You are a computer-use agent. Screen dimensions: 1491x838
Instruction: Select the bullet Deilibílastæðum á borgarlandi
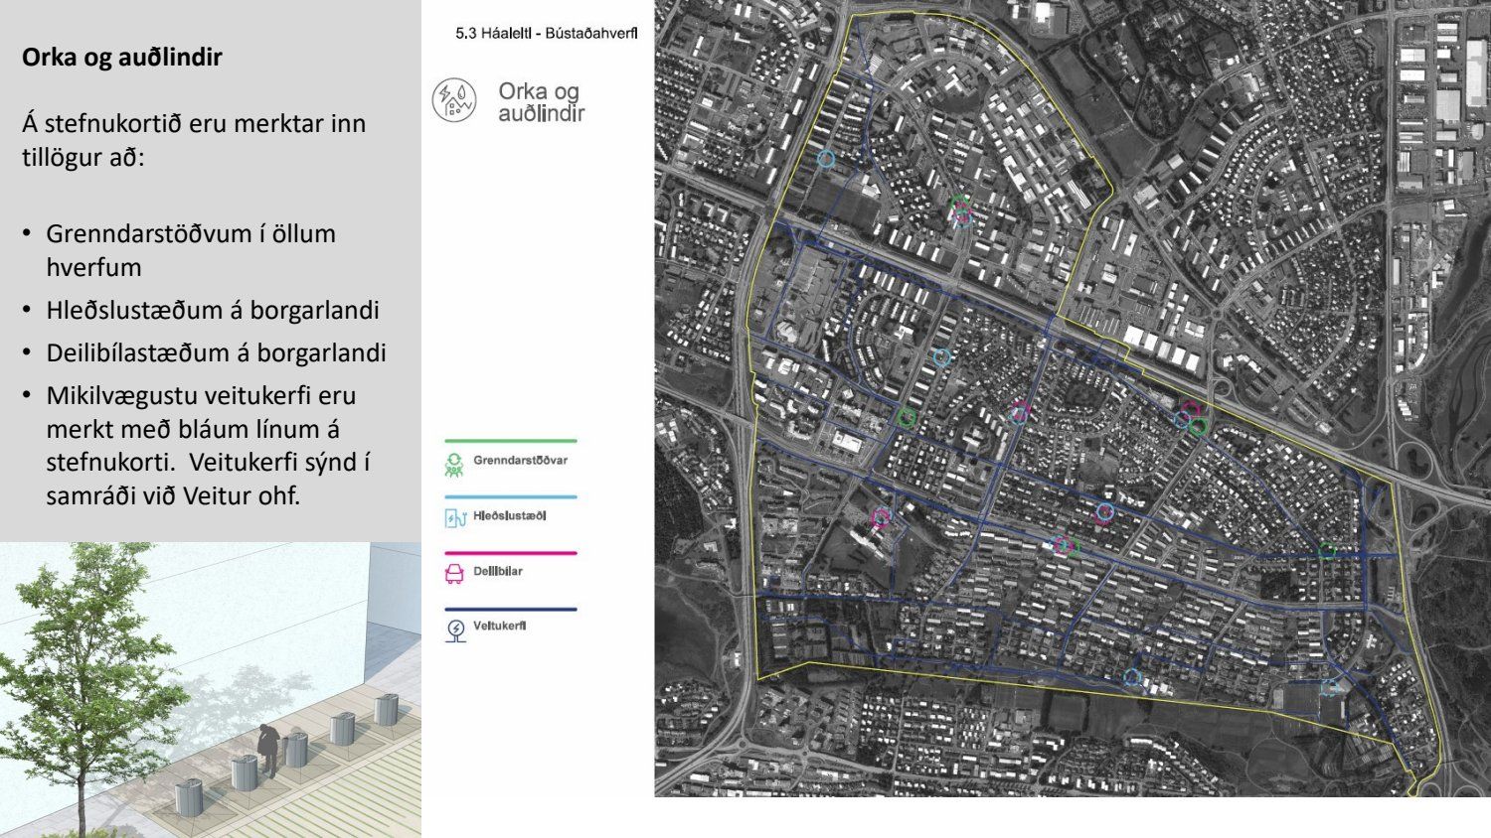pyautogui.click(x=216, y=353)
